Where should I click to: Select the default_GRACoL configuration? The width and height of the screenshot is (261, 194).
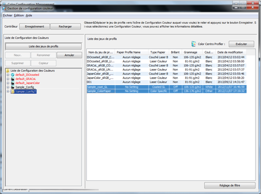(x=26, y=79)
